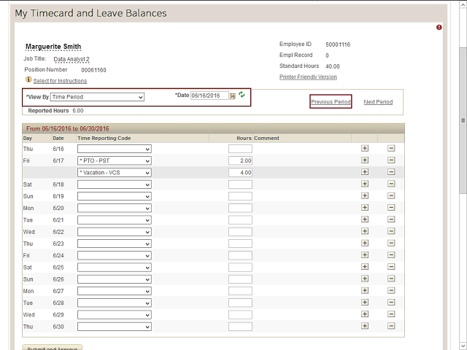Remove the Thu 6/30 row
The width and height of the screenshot is (467, 350).
pos(391,327)
